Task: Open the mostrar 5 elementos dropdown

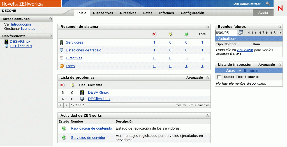Action: tap(191, 105)
